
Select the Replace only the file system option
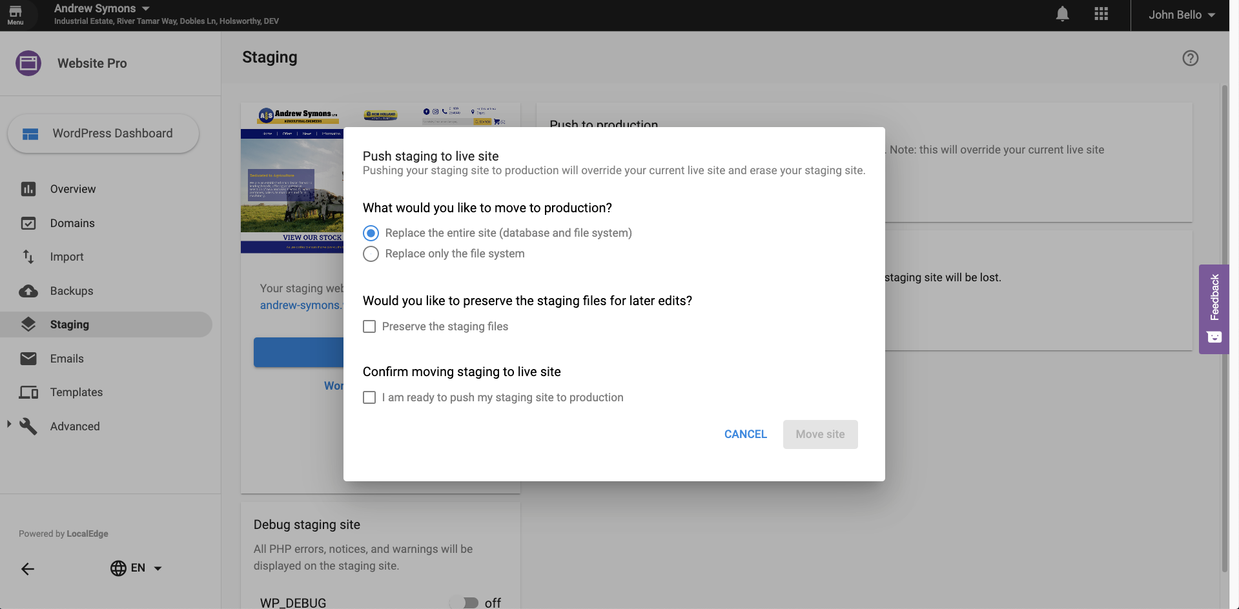pyautogui.click(x=371, y=254)
